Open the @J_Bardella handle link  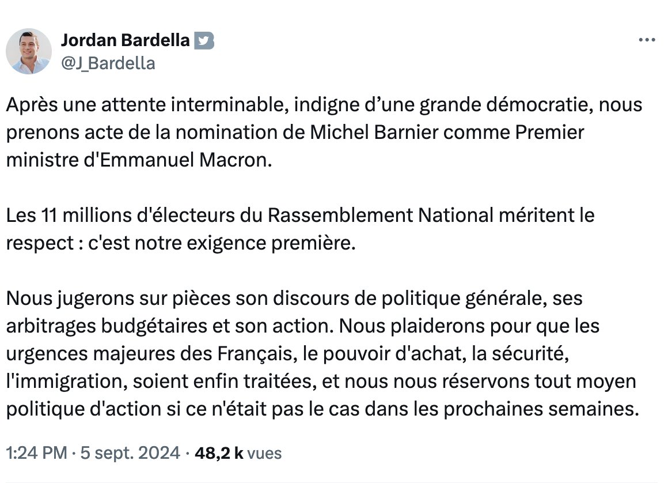[x=108, y=63]
